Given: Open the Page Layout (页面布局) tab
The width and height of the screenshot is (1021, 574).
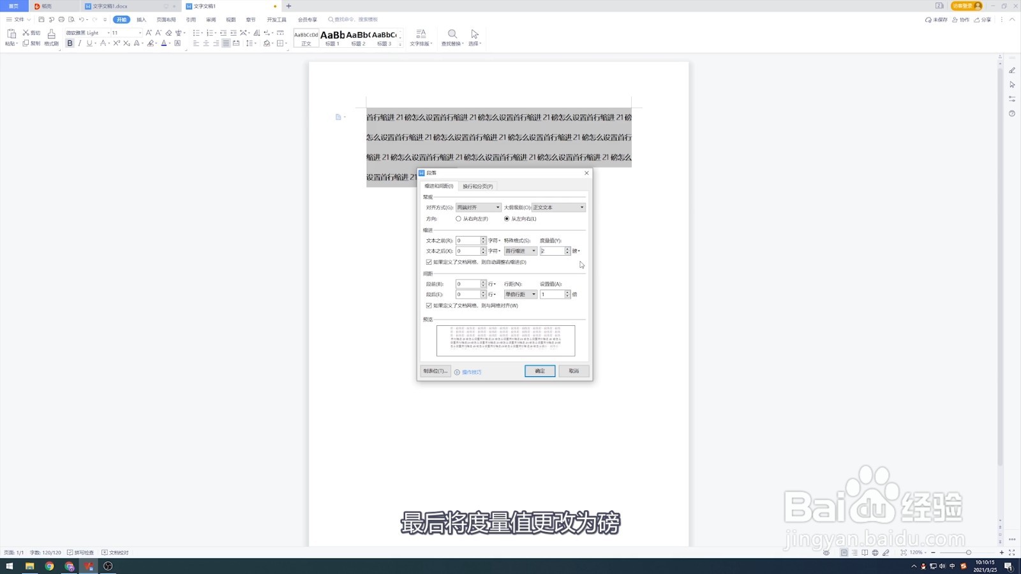Looking at the screenshot, I should (166, 20).
